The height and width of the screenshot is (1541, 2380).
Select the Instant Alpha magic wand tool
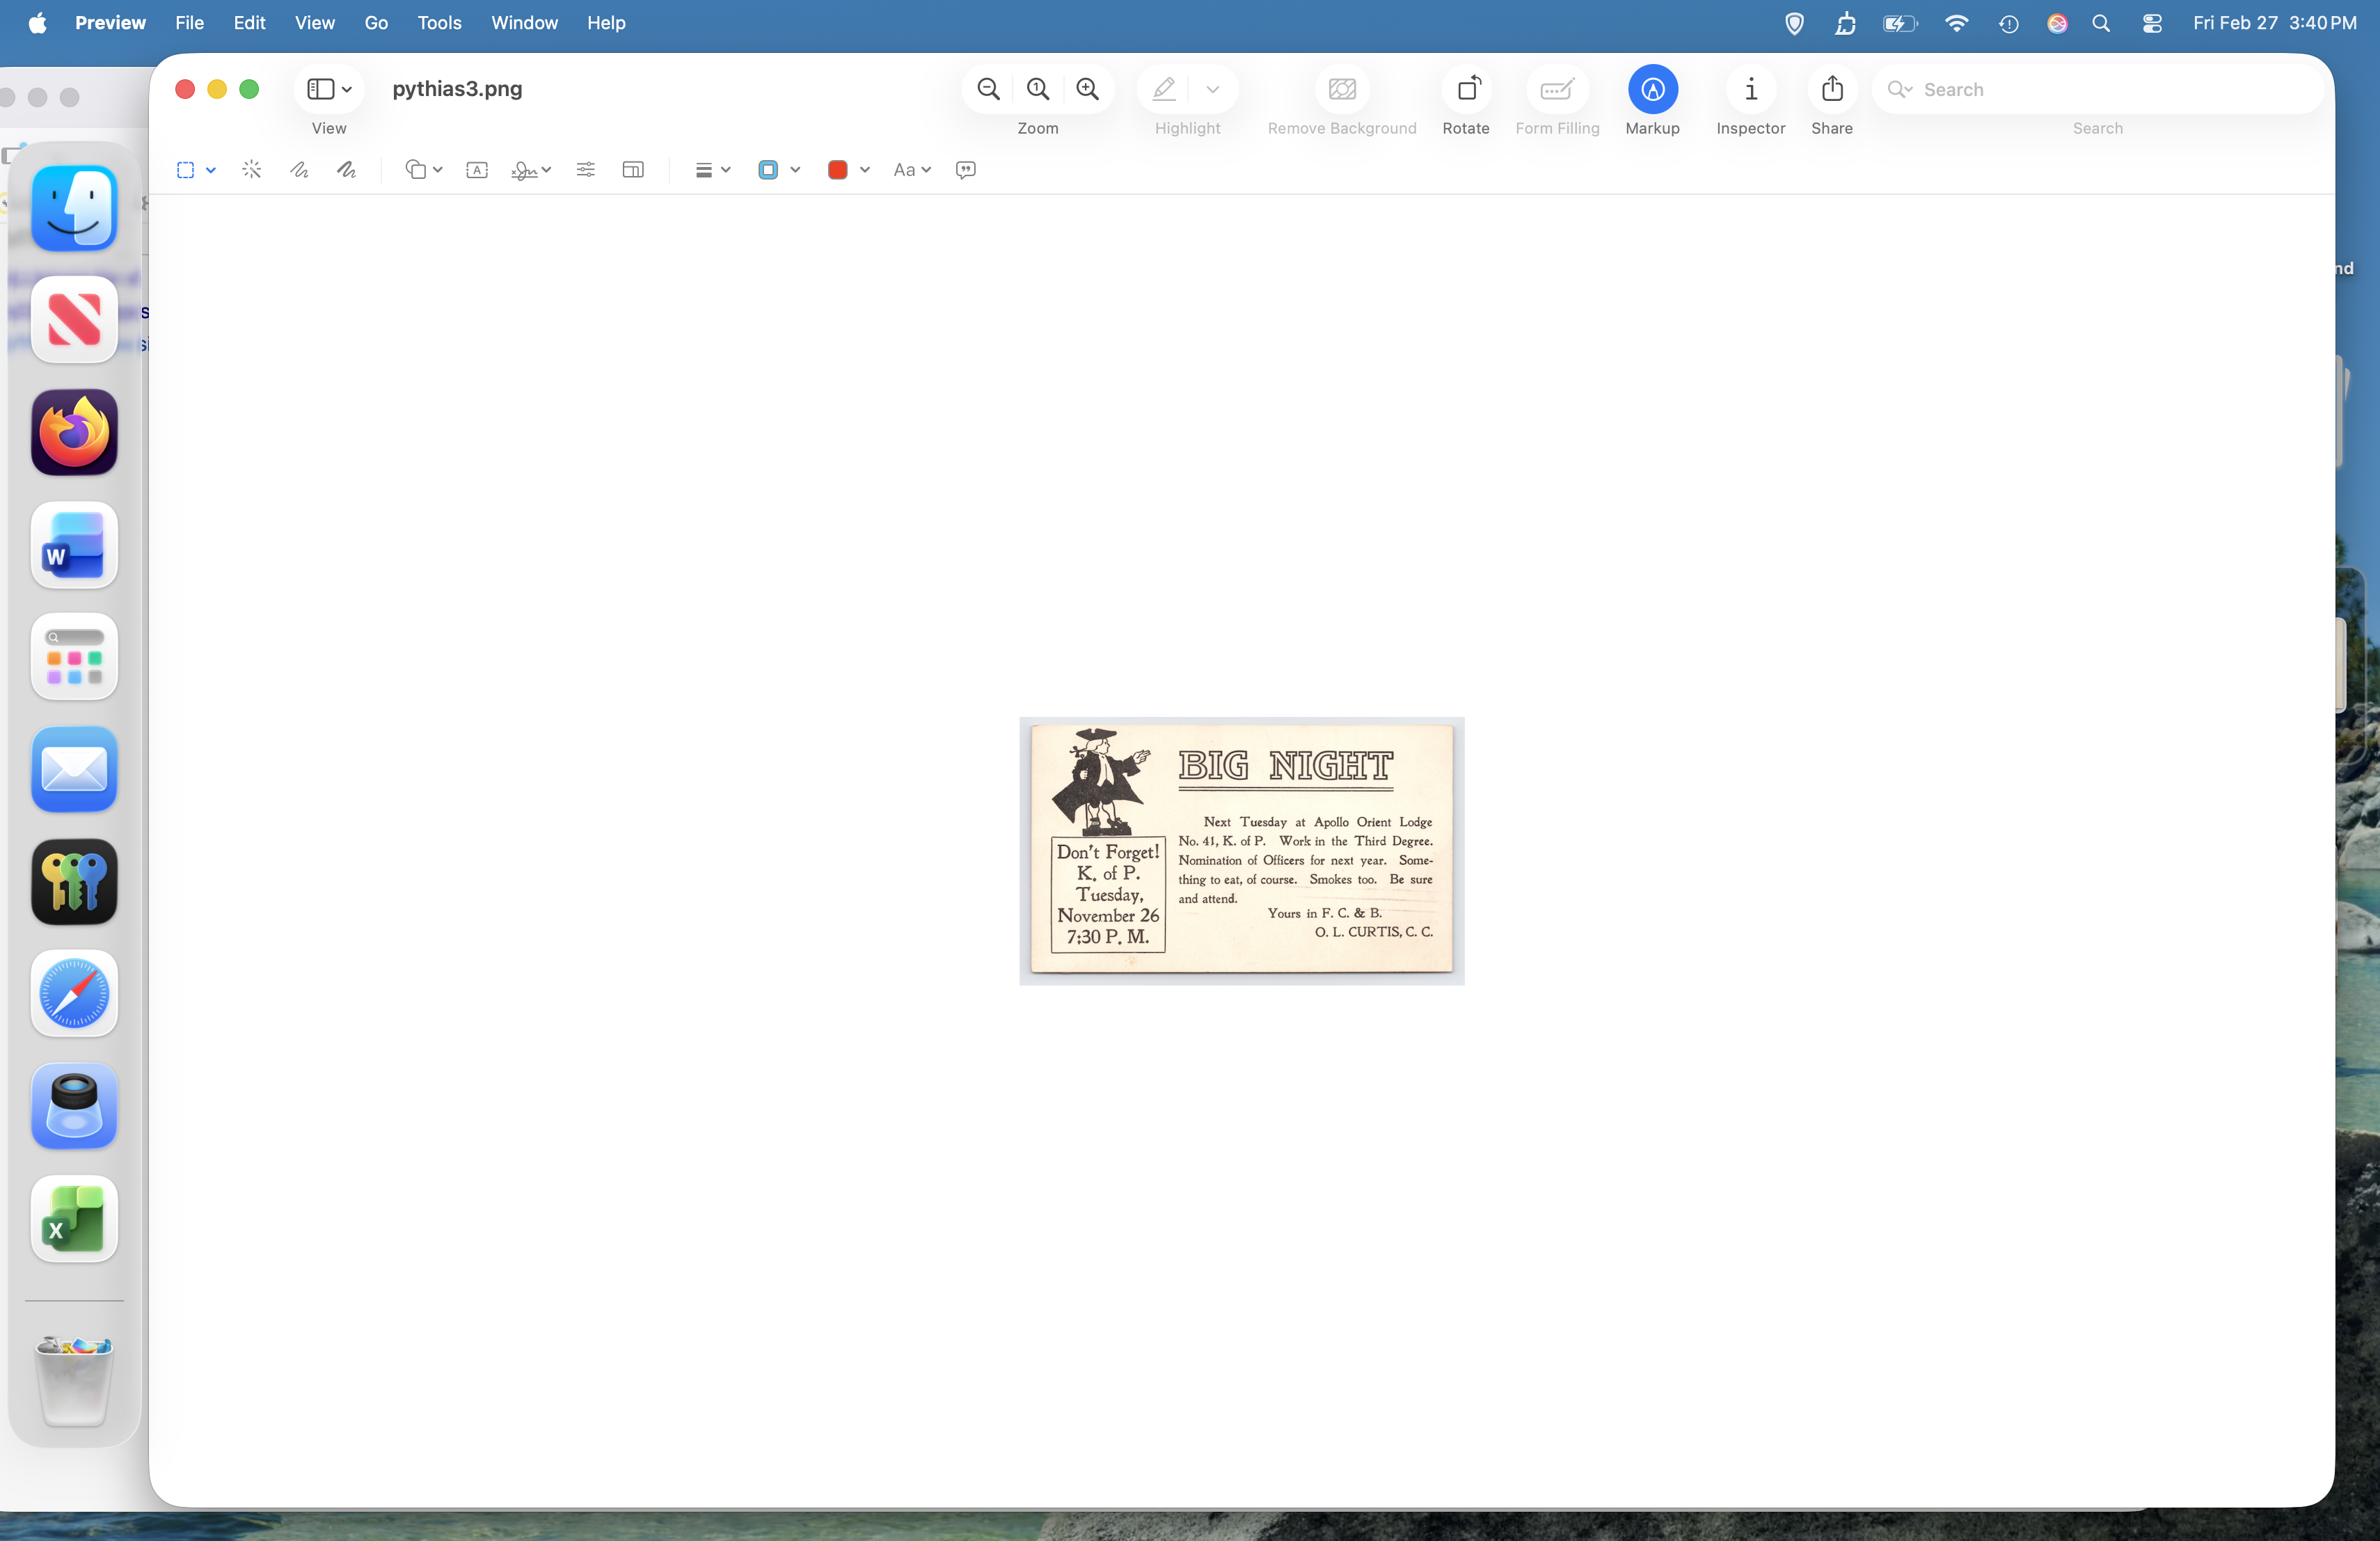(252, 170)
